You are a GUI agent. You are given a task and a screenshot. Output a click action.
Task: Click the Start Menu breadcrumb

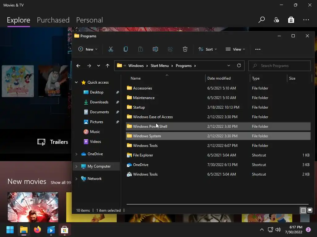tap(159, 66)
